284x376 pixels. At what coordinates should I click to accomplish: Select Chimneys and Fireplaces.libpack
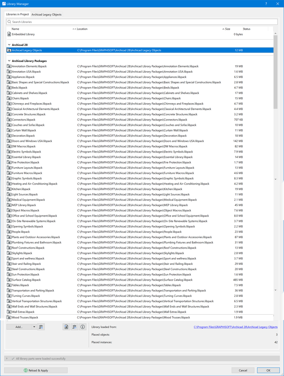pos(140,104)
